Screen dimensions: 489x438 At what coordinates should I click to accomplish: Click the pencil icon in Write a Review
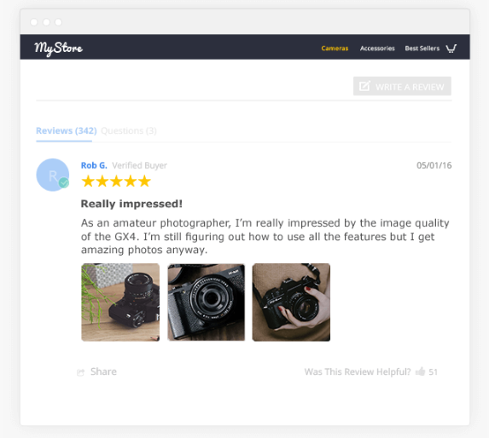coord(364,86)
